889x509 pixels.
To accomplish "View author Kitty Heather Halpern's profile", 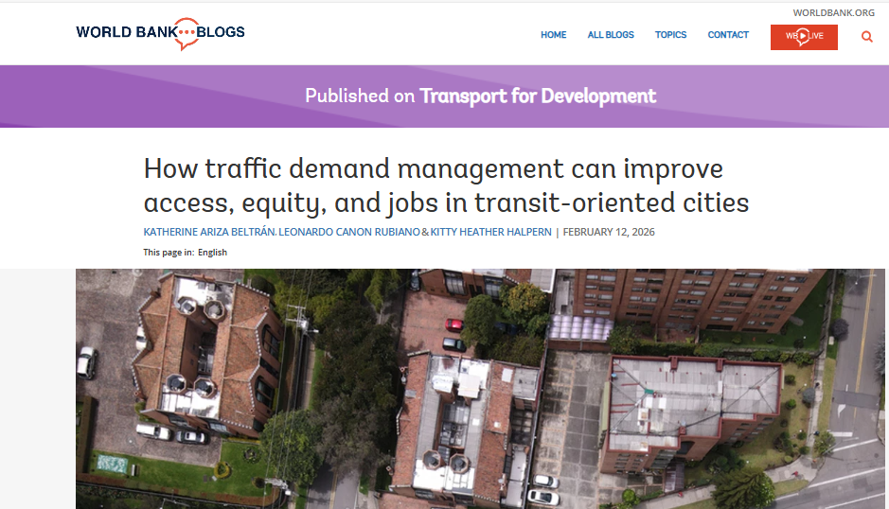I will 491,232.
